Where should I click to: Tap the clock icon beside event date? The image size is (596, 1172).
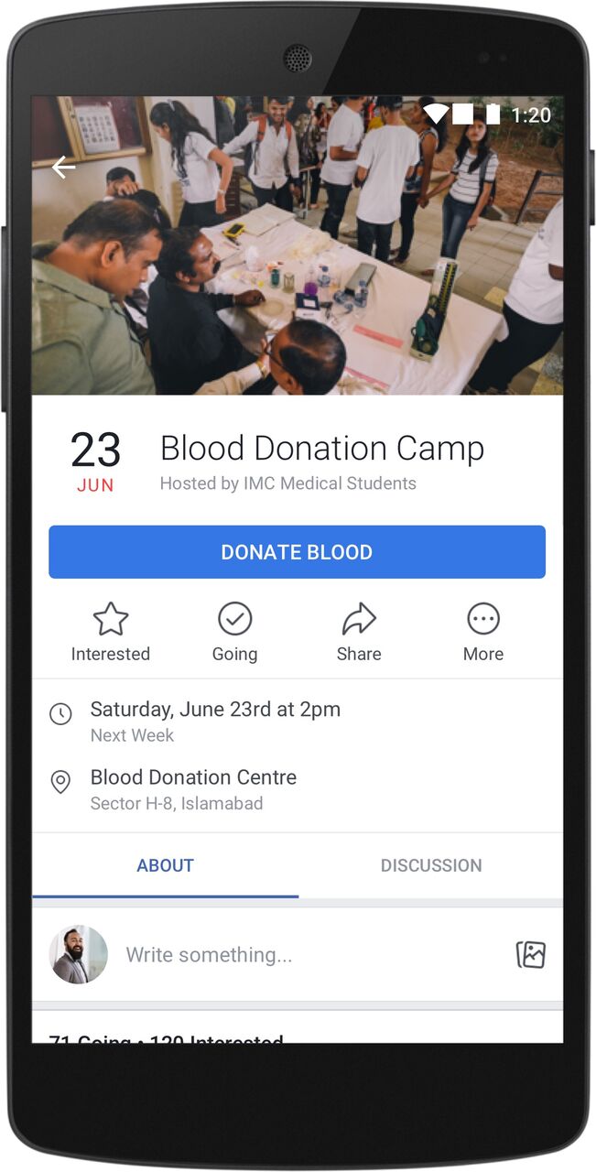(x=60, y=714)
